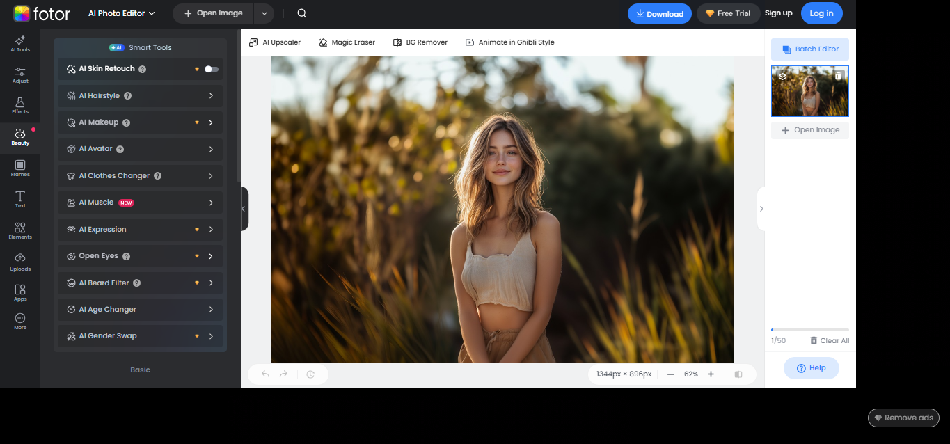Click the zoom-in plus control
Screen dimensions: 950x444
[711, 374]
